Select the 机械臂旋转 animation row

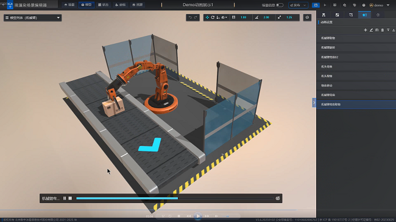pyautogui.click(x=356, y=47)
